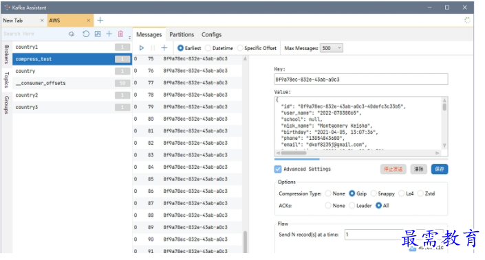Select message row with offset 84

(x=188, y=167)
